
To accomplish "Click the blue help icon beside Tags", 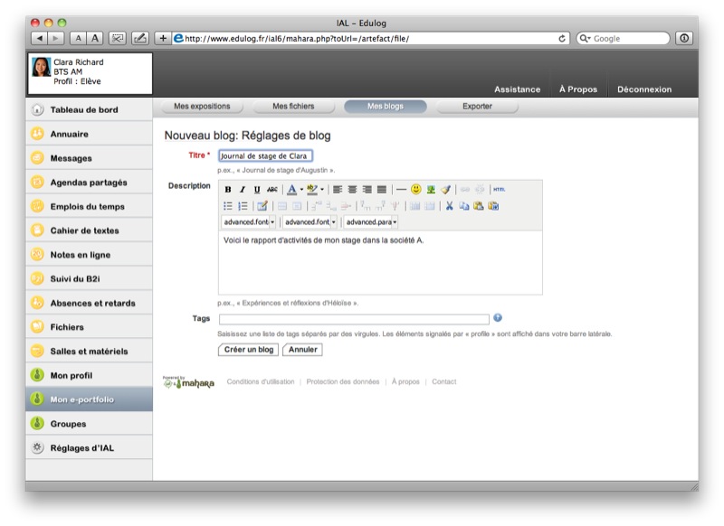I will [x=498, y=318].
